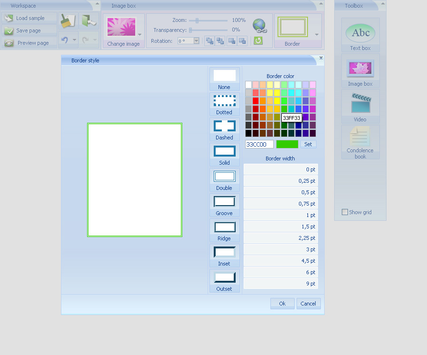Open the Change image dropdown arrow
427x355 pixels.
(139, 35)
